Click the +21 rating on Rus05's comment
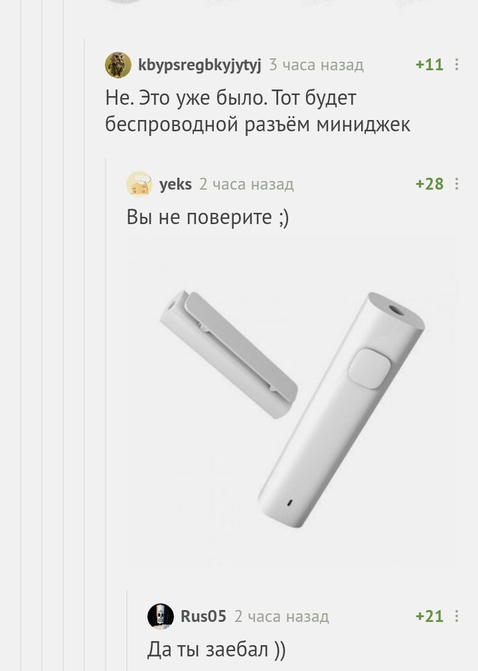 pos(430,616)
